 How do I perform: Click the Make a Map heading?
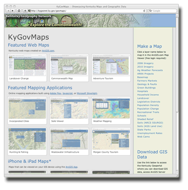pos(150,46)
